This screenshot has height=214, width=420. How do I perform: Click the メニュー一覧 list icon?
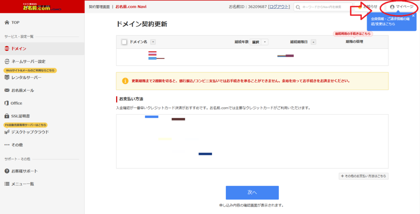click(7, 184)
